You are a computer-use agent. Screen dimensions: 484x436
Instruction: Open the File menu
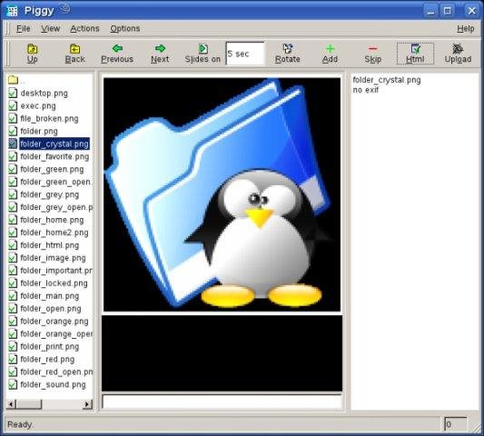23,28
